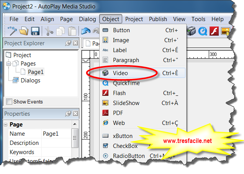Edit the Name property value Page1
The width and height of the screenshot is (244, 174).
pos(56,134)
